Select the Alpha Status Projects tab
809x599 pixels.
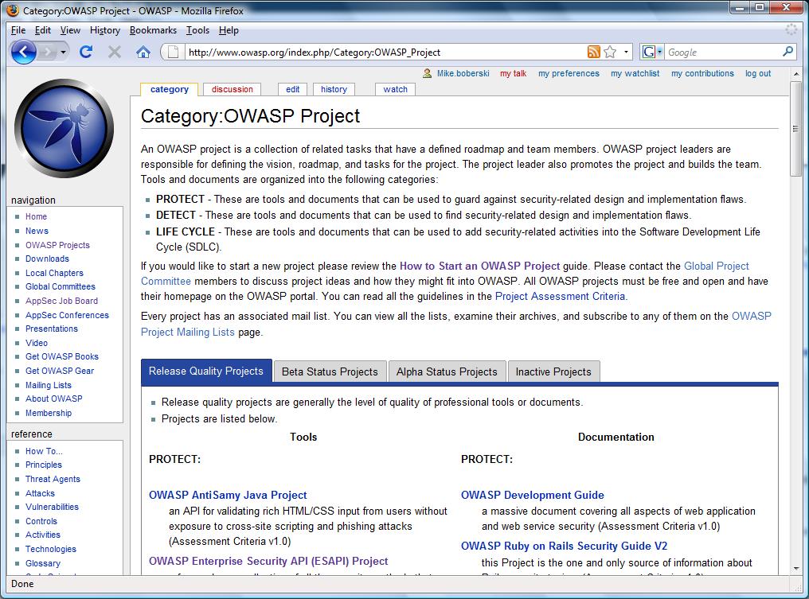[447, 371]
